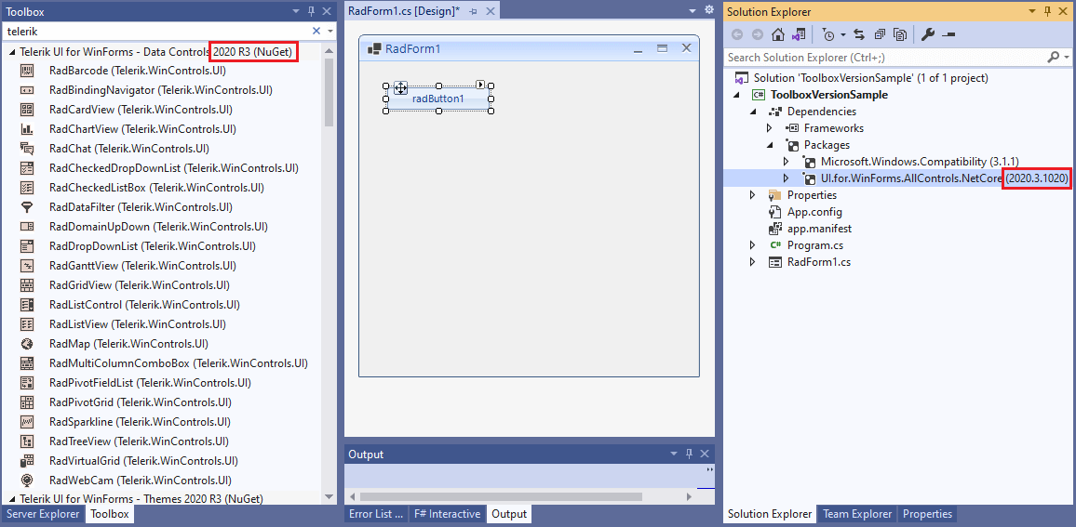The image size is (1076, 527).
Task: Open document tab list dropdown arrow
Action: (x=692, y=11)
